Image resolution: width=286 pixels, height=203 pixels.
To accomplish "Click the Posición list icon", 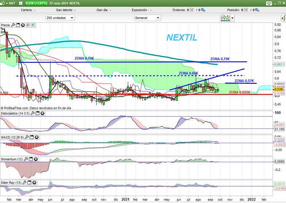I will point(246,10).
